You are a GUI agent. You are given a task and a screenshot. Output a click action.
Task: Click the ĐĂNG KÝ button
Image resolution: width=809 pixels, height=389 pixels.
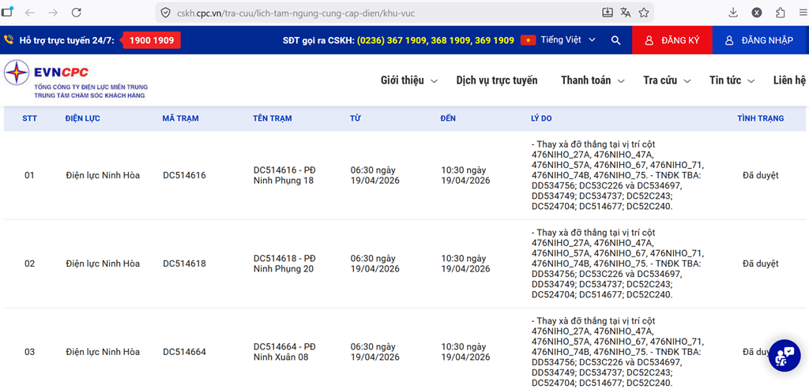[x=672, y=40]
